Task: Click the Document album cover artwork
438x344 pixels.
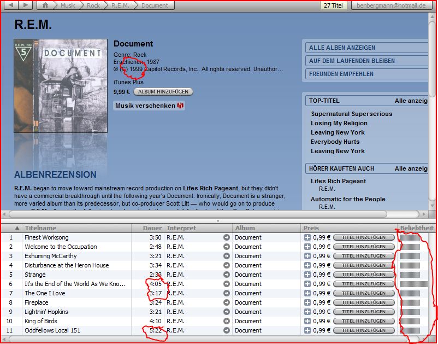Action: 61,86
